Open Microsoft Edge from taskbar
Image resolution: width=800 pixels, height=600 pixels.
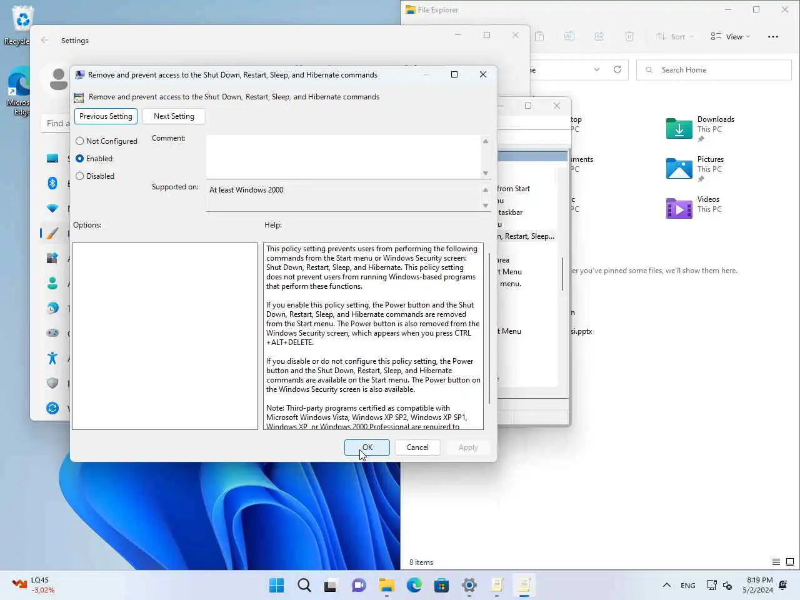pos(414,585)
